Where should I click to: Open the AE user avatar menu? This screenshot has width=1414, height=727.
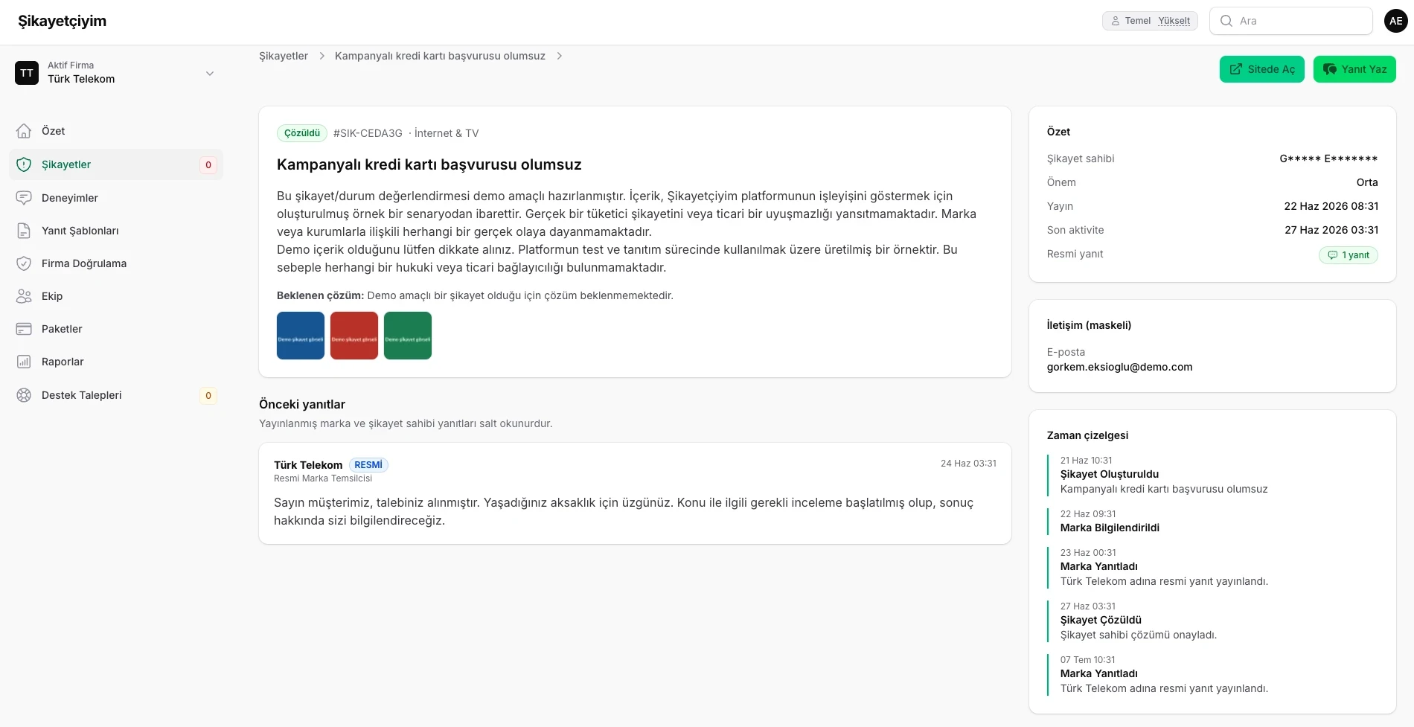[1396, 21]
